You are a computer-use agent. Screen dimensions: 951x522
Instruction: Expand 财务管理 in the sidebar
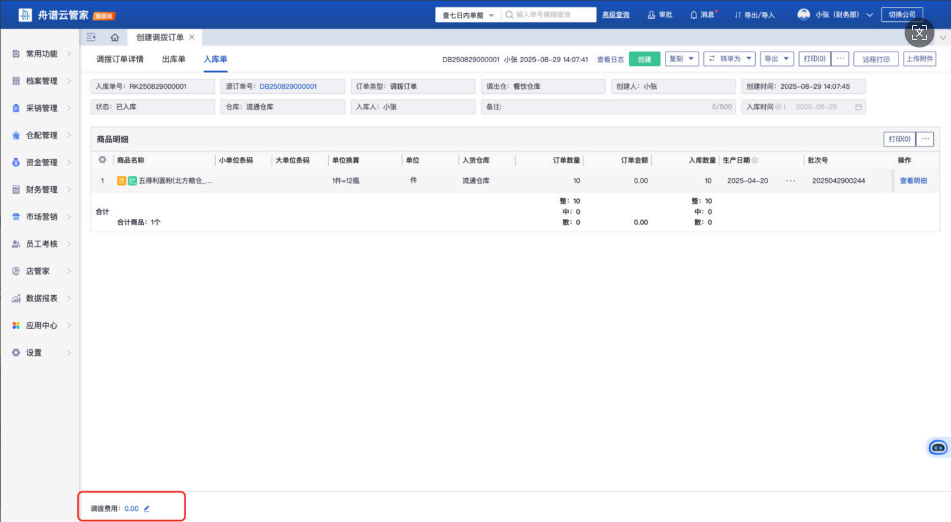point(42,189)
